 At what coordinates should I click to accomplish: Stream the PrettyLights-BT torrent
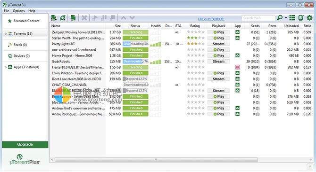pyautogui.click(x=218, y=44)
